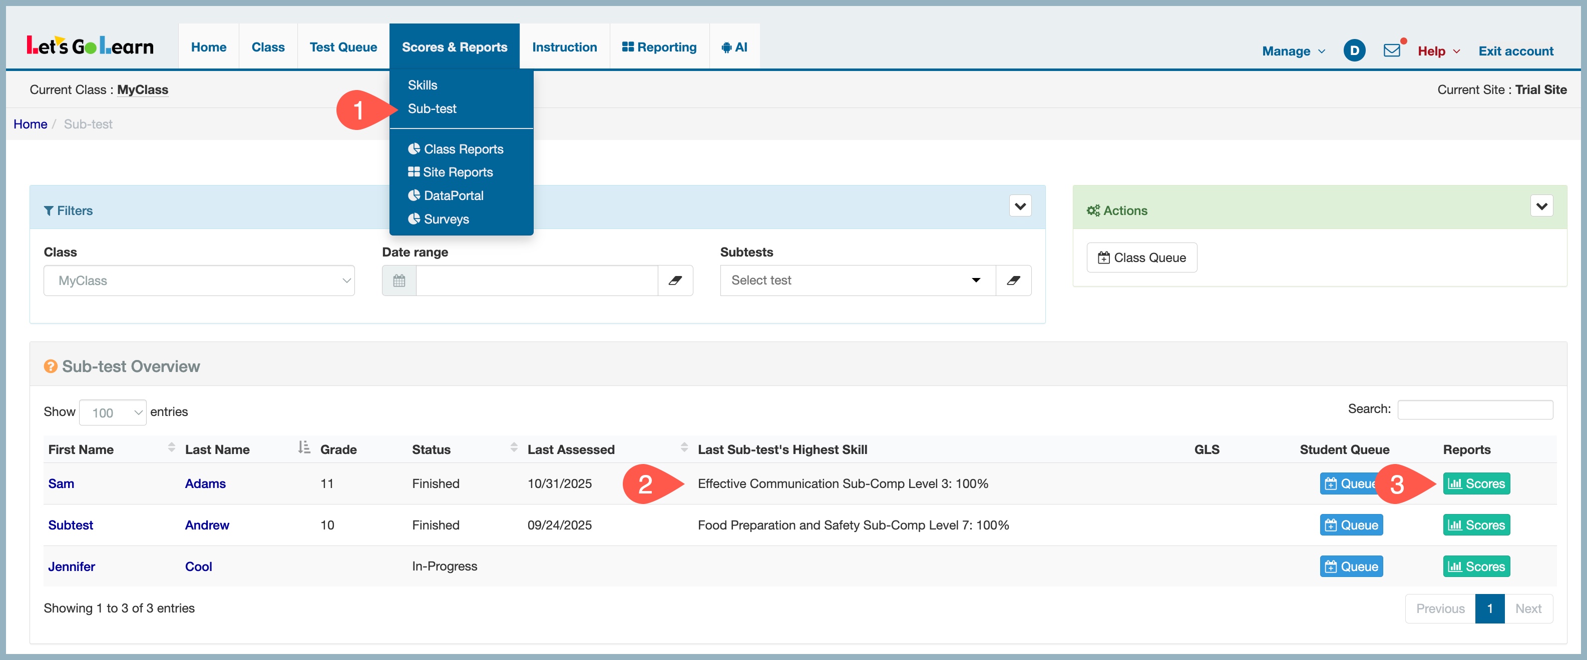Select Sub-test from Scores & Reports menu
The image size is (1587, 660).
tap(432, 109)
